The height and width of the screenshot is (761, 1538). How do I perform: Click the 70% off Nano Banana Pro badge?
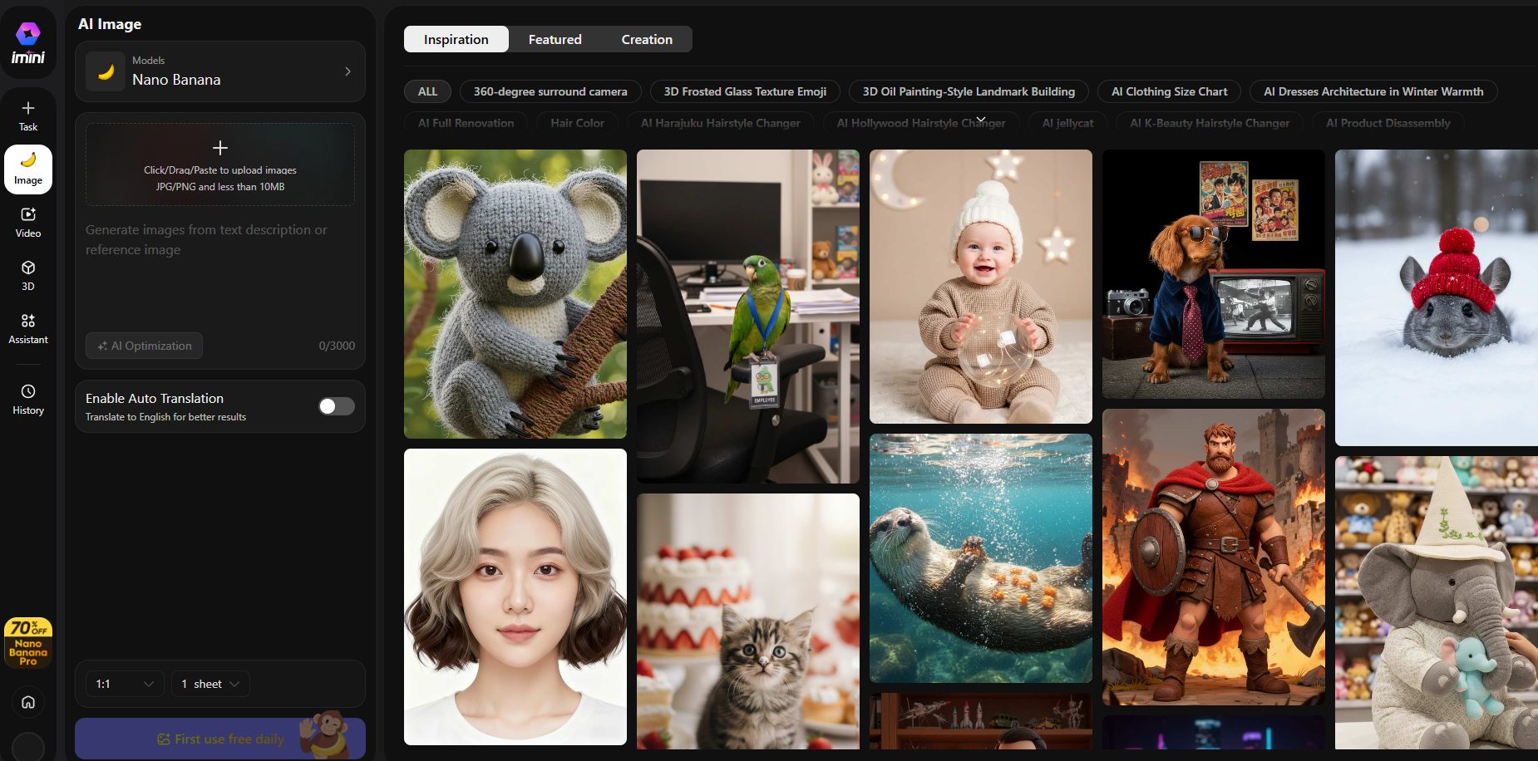(x=28, y=642)
